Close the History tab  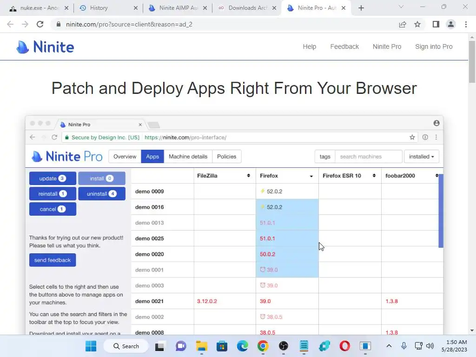tap(136, 8)
